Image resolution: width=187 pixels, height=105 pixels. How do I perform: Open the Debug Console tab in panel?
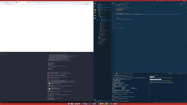point(125,73)
